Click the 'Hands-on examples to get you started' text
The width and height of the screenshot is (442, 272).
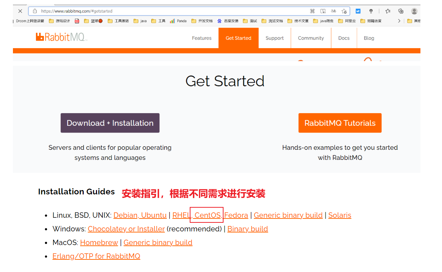[x=340, y=148]
